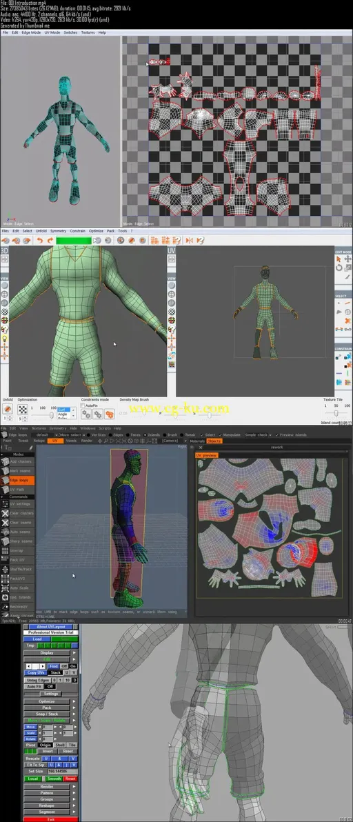353x822 pixels.
Task: Run the Auto seams command
Action: [18, 532]
